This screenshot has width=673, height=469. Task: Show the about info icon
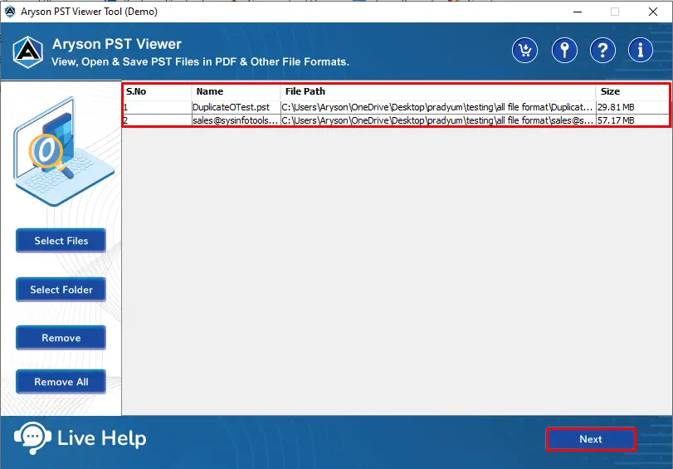pyautogui.click(x=641, y=51)
